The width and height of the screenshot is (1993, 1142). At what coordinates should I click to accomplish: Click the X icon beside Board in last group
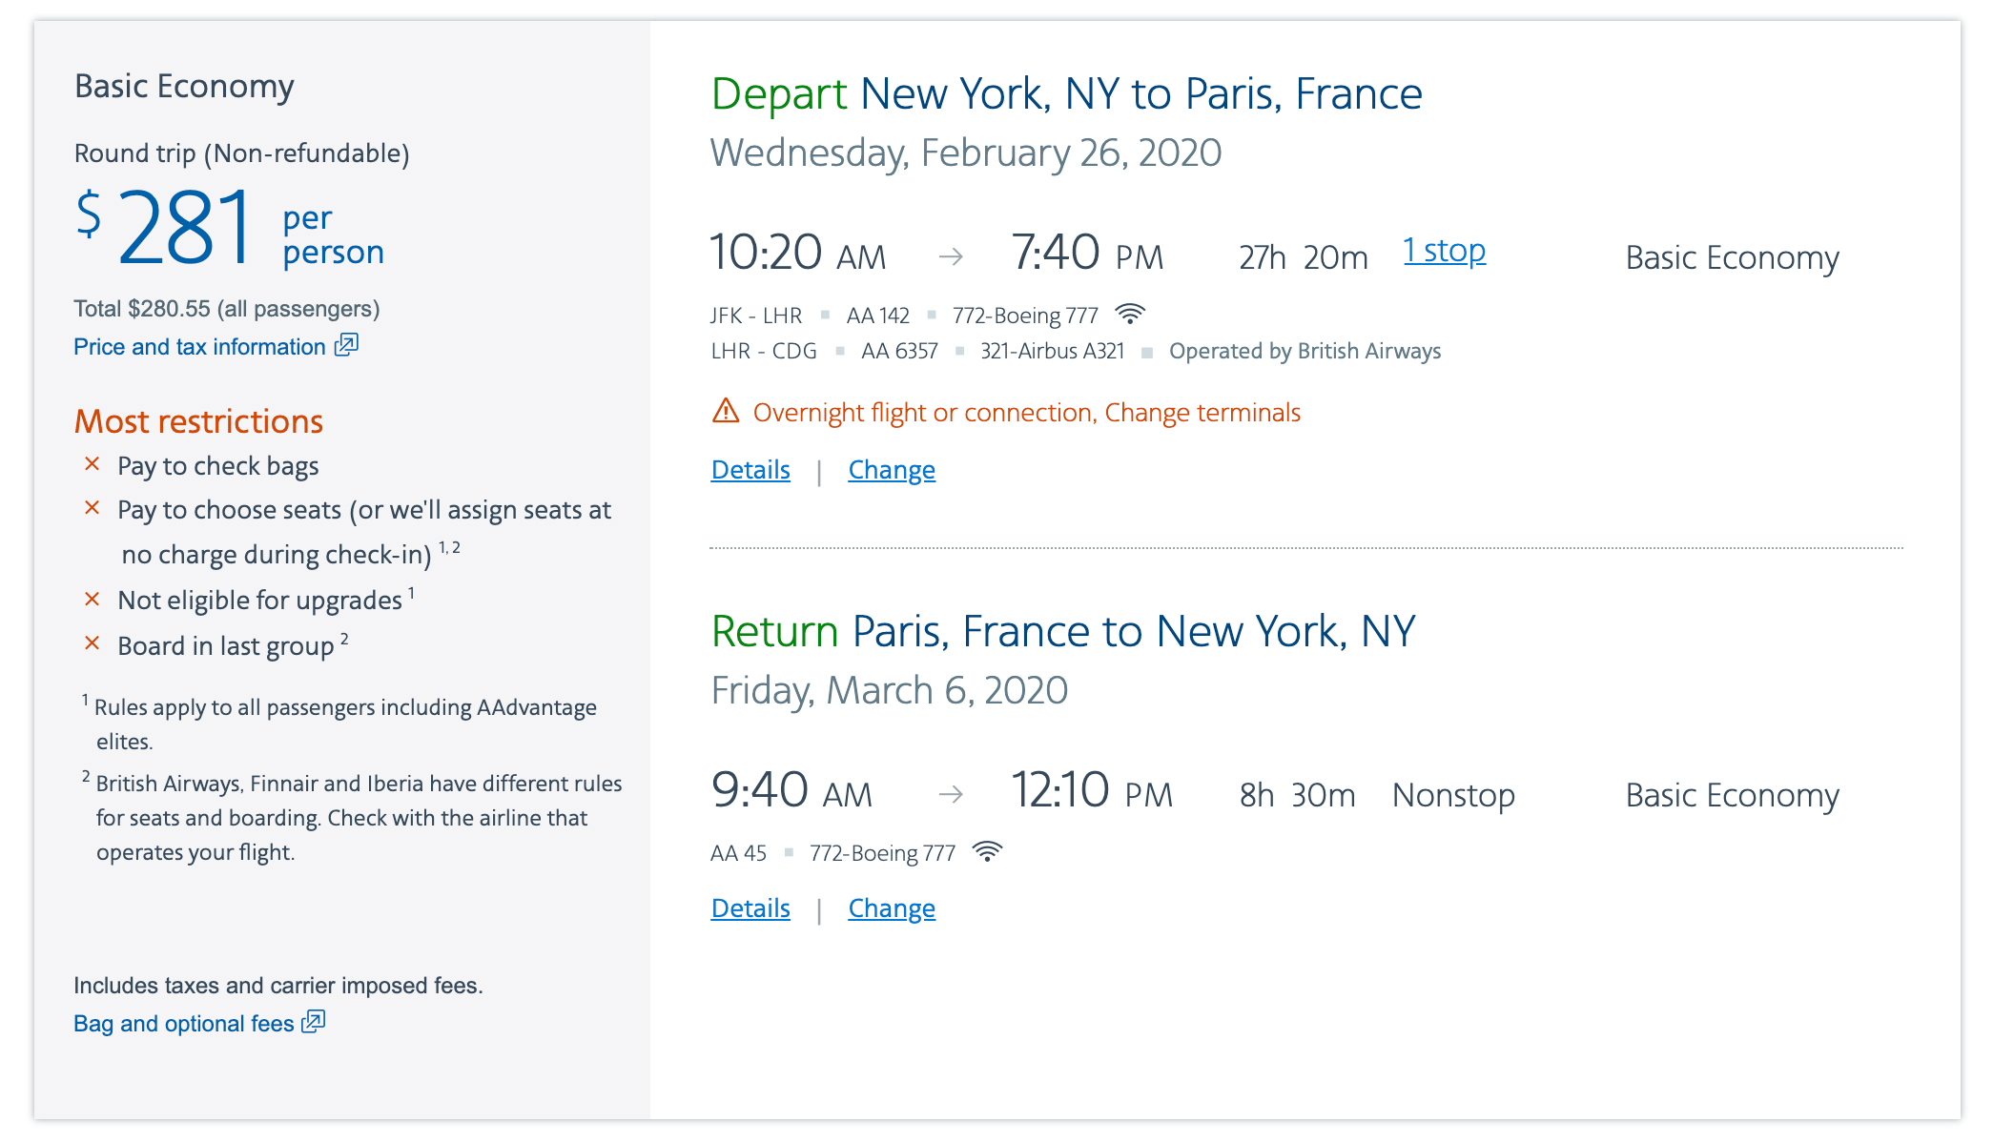pyautogui.click(x=92, y=643)
